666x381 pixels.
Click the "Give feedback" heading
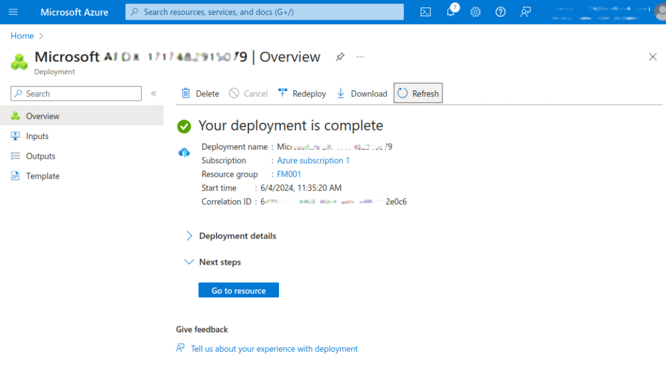[202, 330]
